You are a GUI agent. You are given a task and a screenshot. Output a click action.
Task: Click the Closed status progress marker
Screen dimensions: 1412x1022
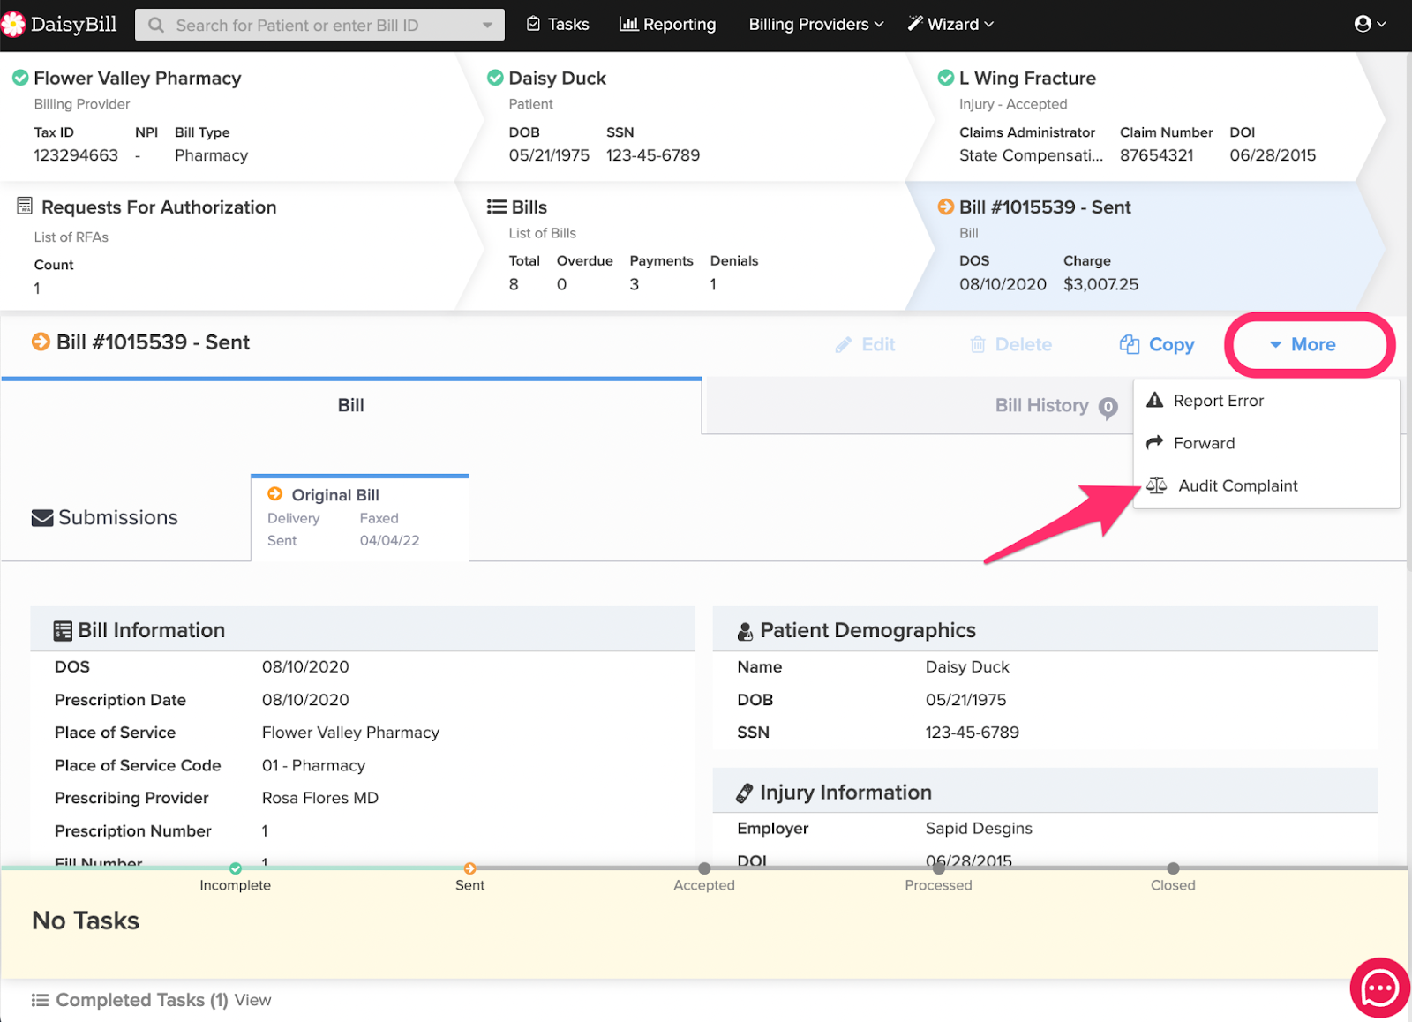(x=1173, y=868)
